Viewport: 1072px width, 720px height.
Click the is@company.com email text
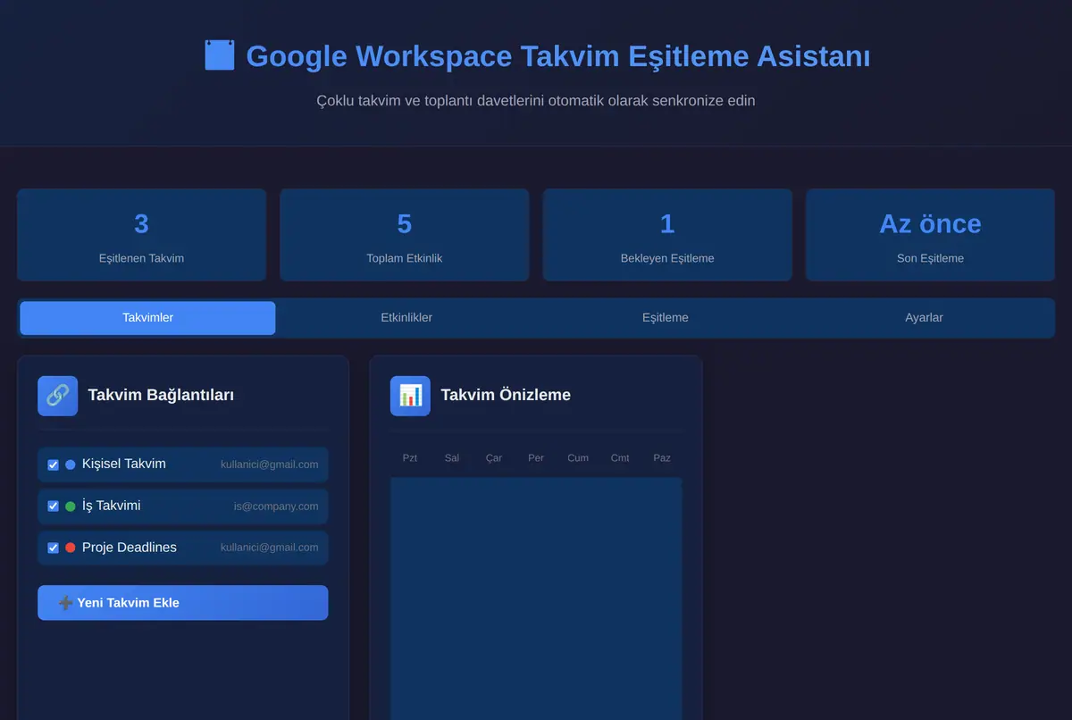coord(276,507)
